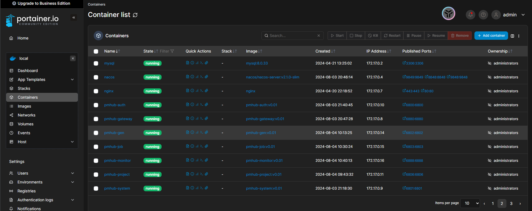Open exec console icon for pmhub-auth

tap(202, 105)
